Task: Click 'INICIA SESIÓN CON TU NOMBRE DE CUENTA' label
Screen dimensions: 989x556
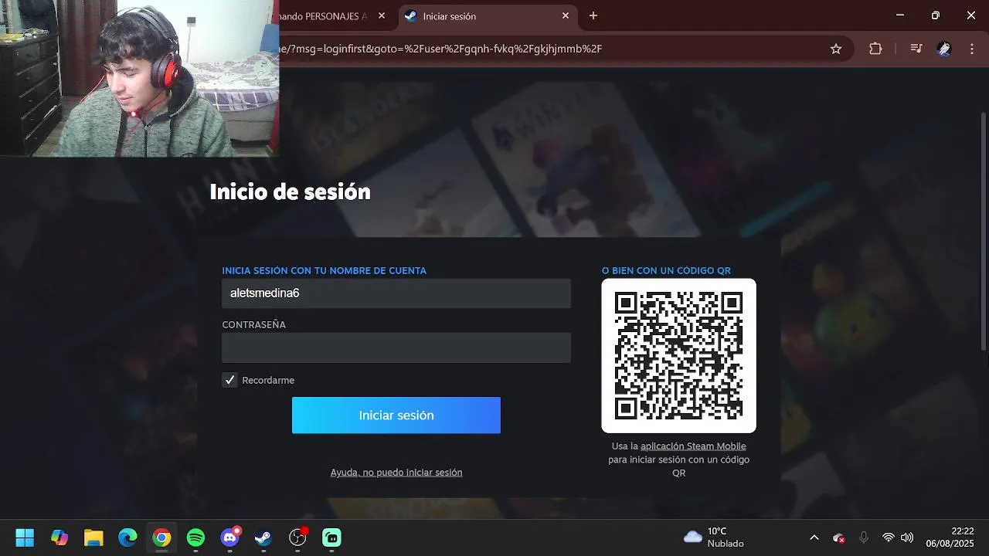Action: [324, 270]
